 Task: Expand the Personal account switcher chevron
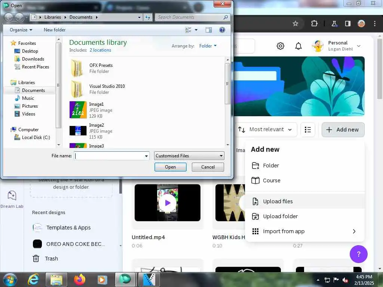point(359,46)
